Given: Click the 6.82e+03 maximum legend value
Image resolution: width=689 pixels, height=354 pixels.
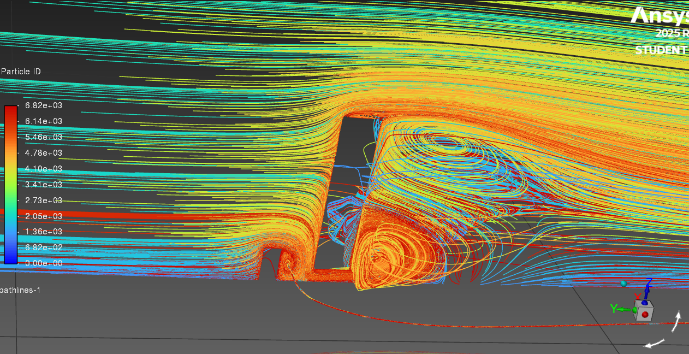Looking at the screenshot, I should (44, 105).
